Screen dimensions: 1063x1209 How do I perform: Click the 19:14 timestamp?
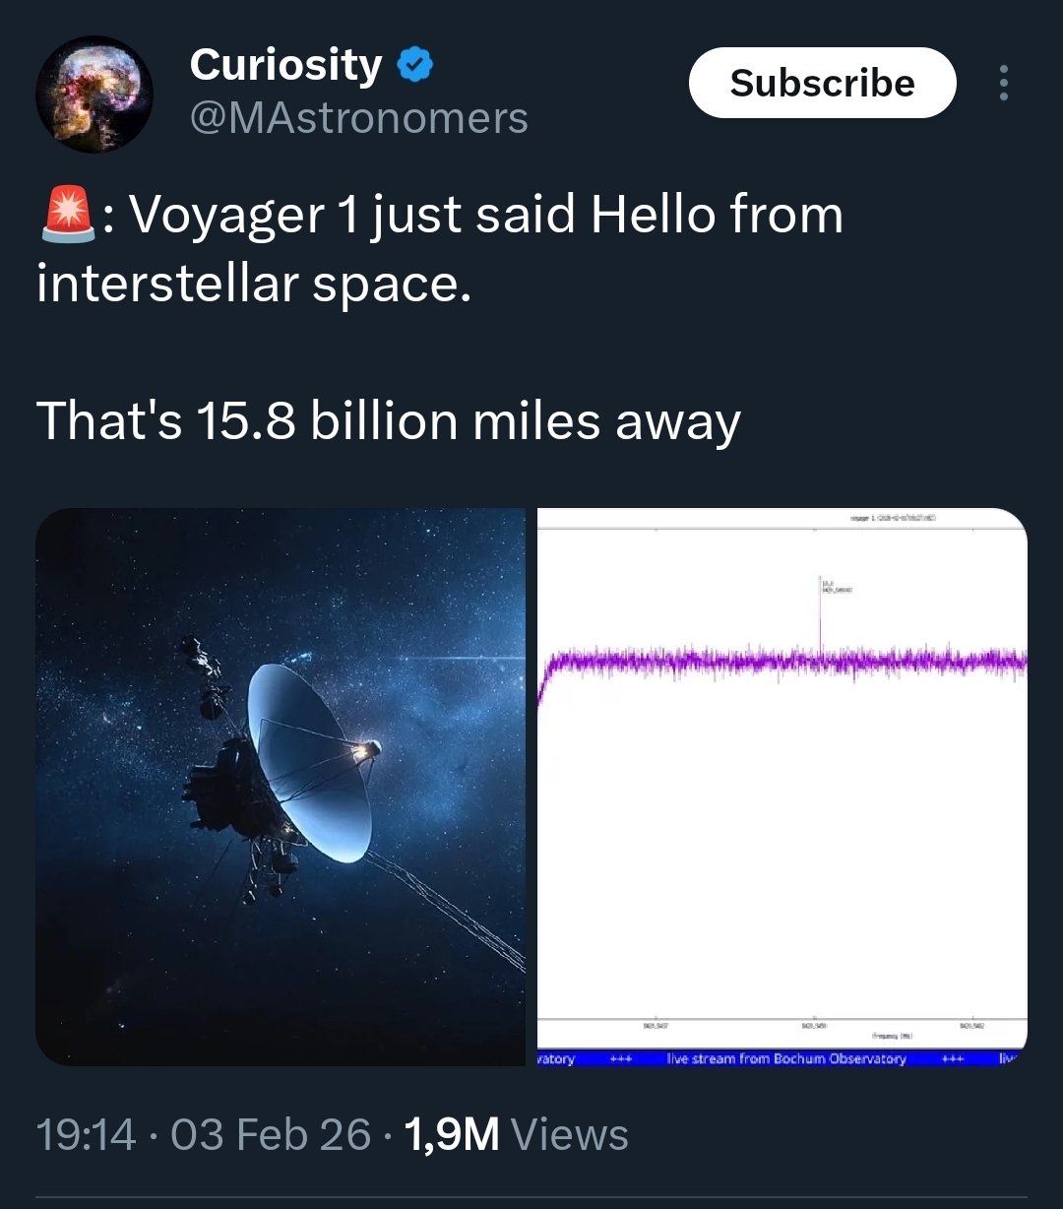[85, 1134]
